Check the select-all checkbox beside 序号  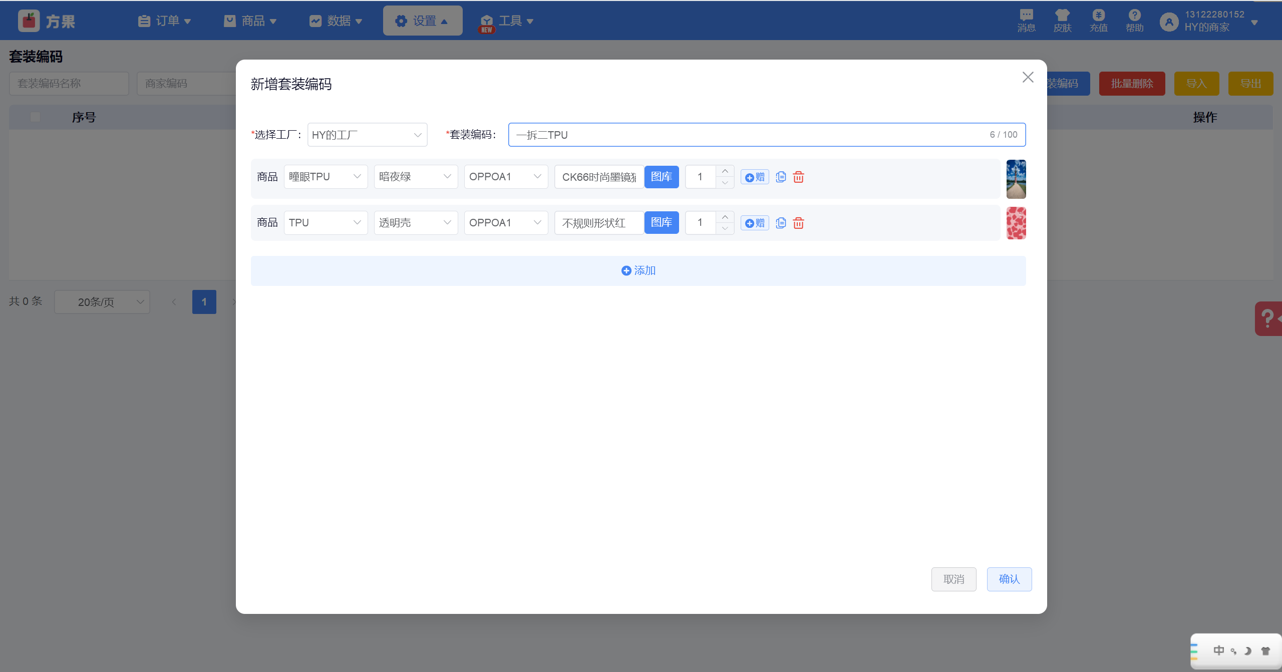[x=35, y=117]
